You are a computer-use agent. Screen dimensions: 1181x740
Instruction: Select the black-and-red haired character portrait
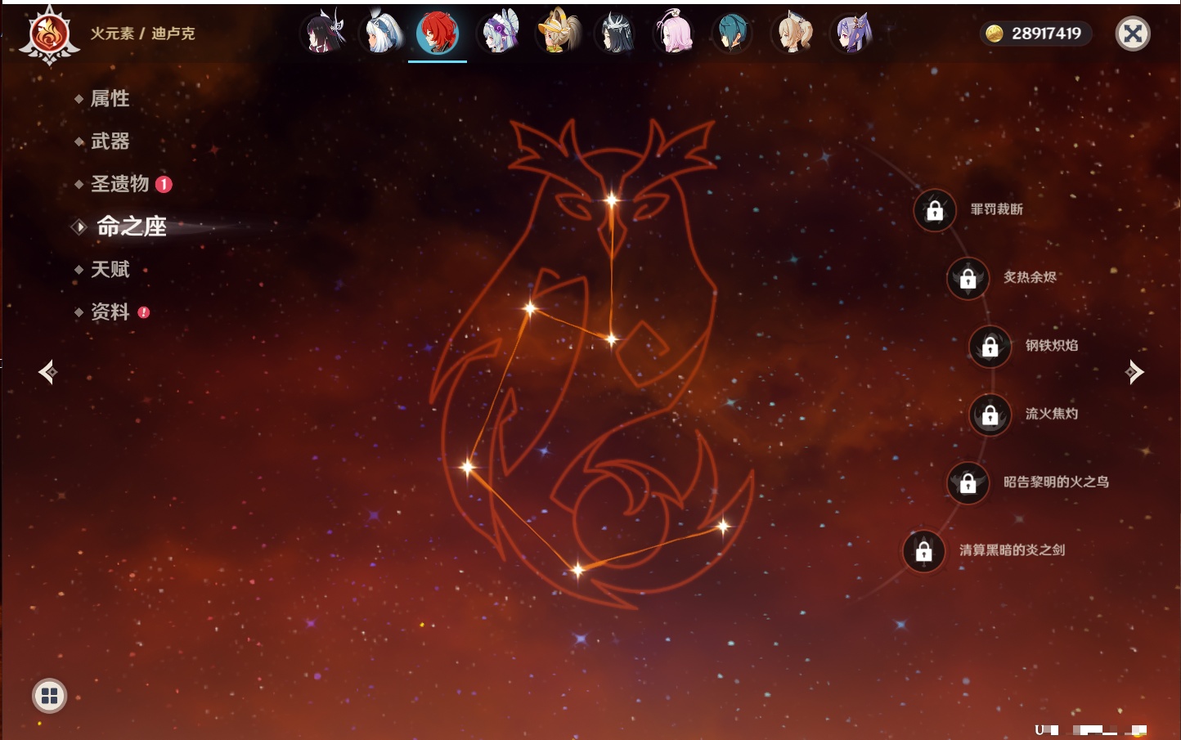pyautogui.click(x=323, y=33)
